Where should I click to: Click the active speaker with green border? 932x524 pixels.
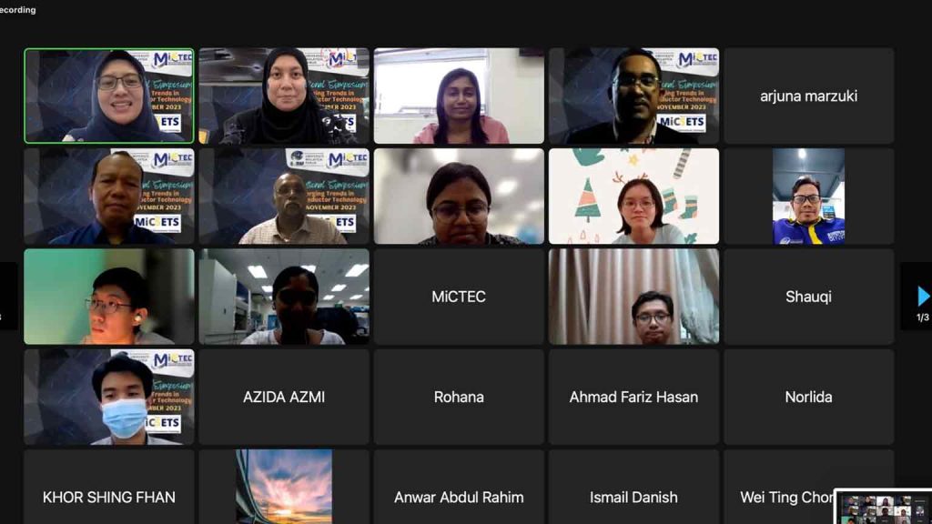[109, 96]
